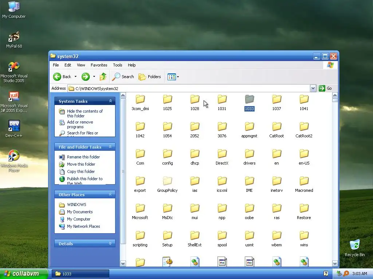This screenshot has height=279, width=373.
Task: Click Rename this folder
Action: click(x=79, y=157)
